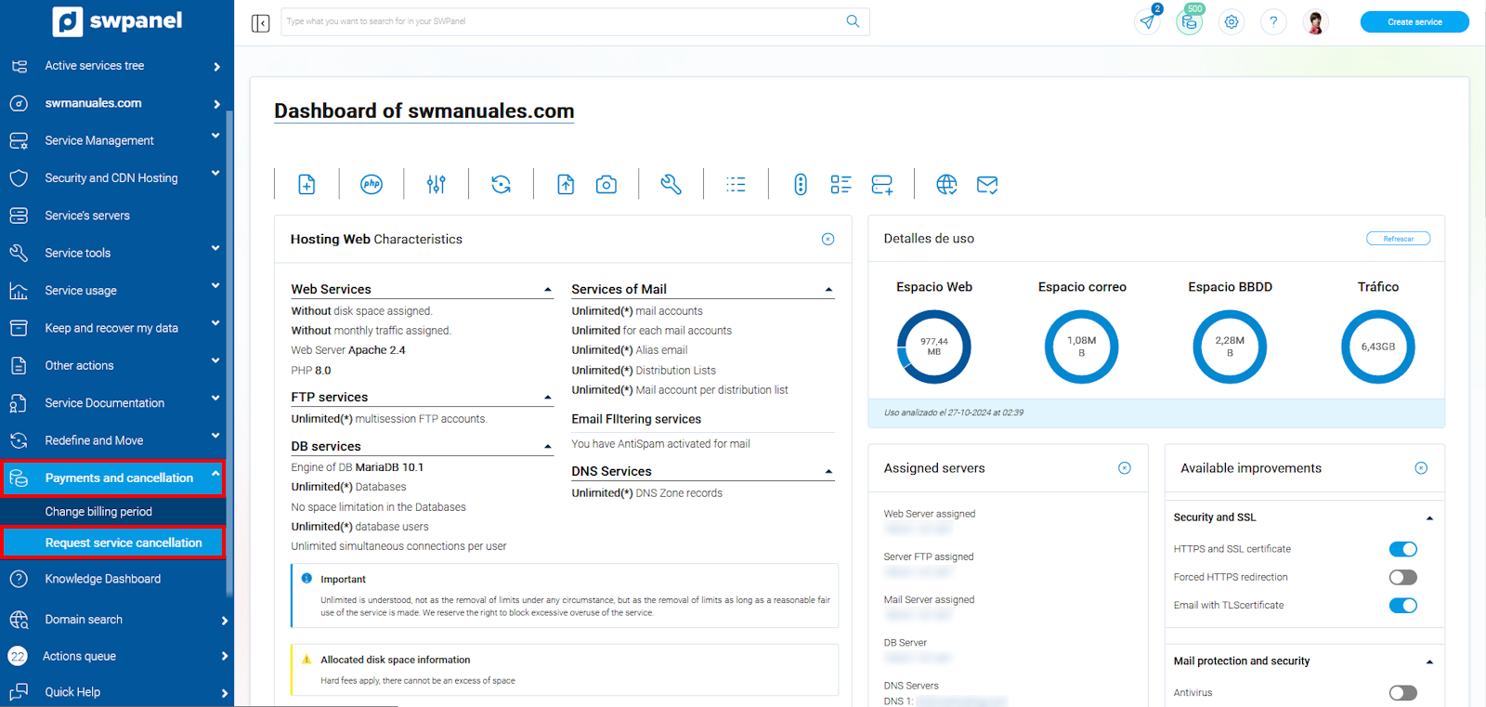Select Request service cancellation menu item
Viewport: 1486px width, 707px height.
[x=123, y=543]
